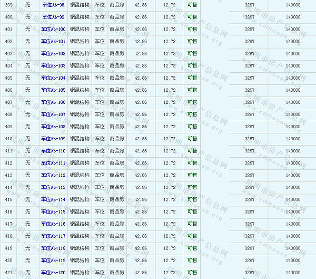Open 车位Ab-102 details link
316x279 pixels.
[53, 53]
